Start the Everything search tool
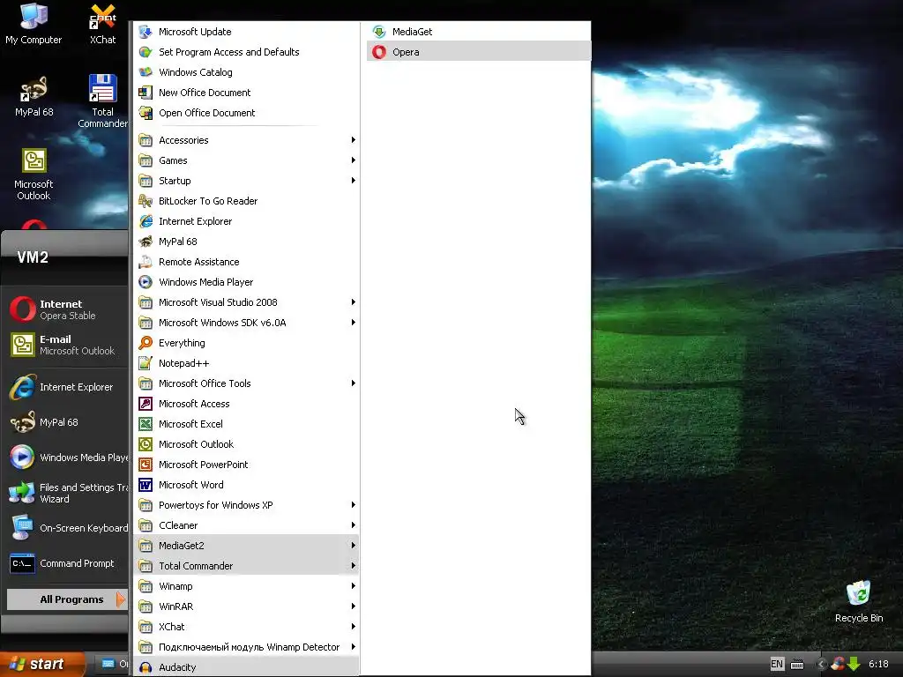 (x=246, y=343)
